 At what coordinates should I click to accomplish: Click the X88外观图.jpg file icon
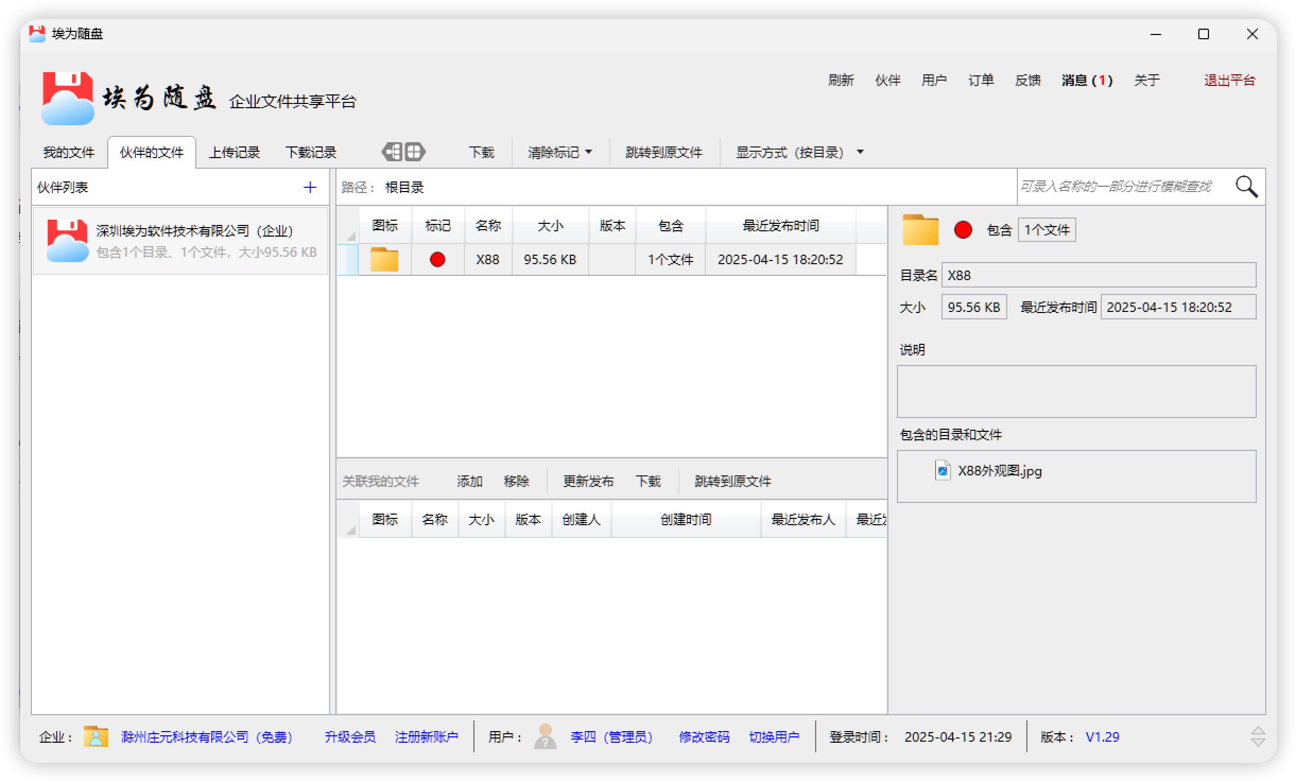click(x=943, y=470)
